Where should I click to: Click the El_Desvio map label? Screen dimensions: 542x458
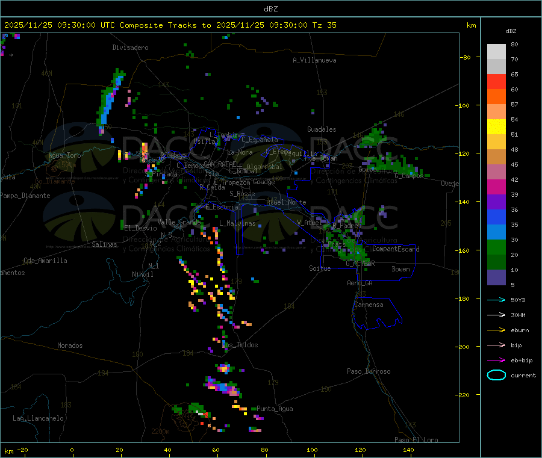tap(140, 228)
